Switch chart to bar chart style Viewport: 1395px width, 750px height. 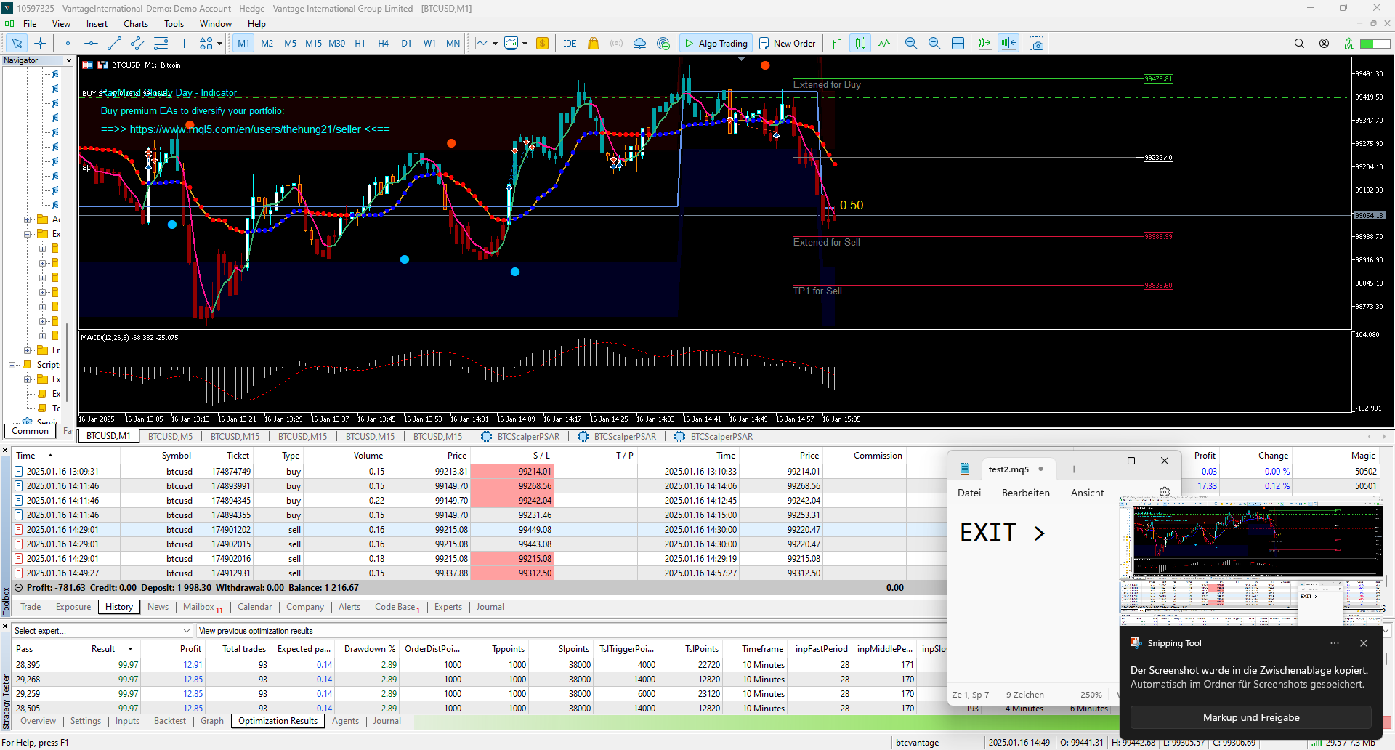click(837, 44)
